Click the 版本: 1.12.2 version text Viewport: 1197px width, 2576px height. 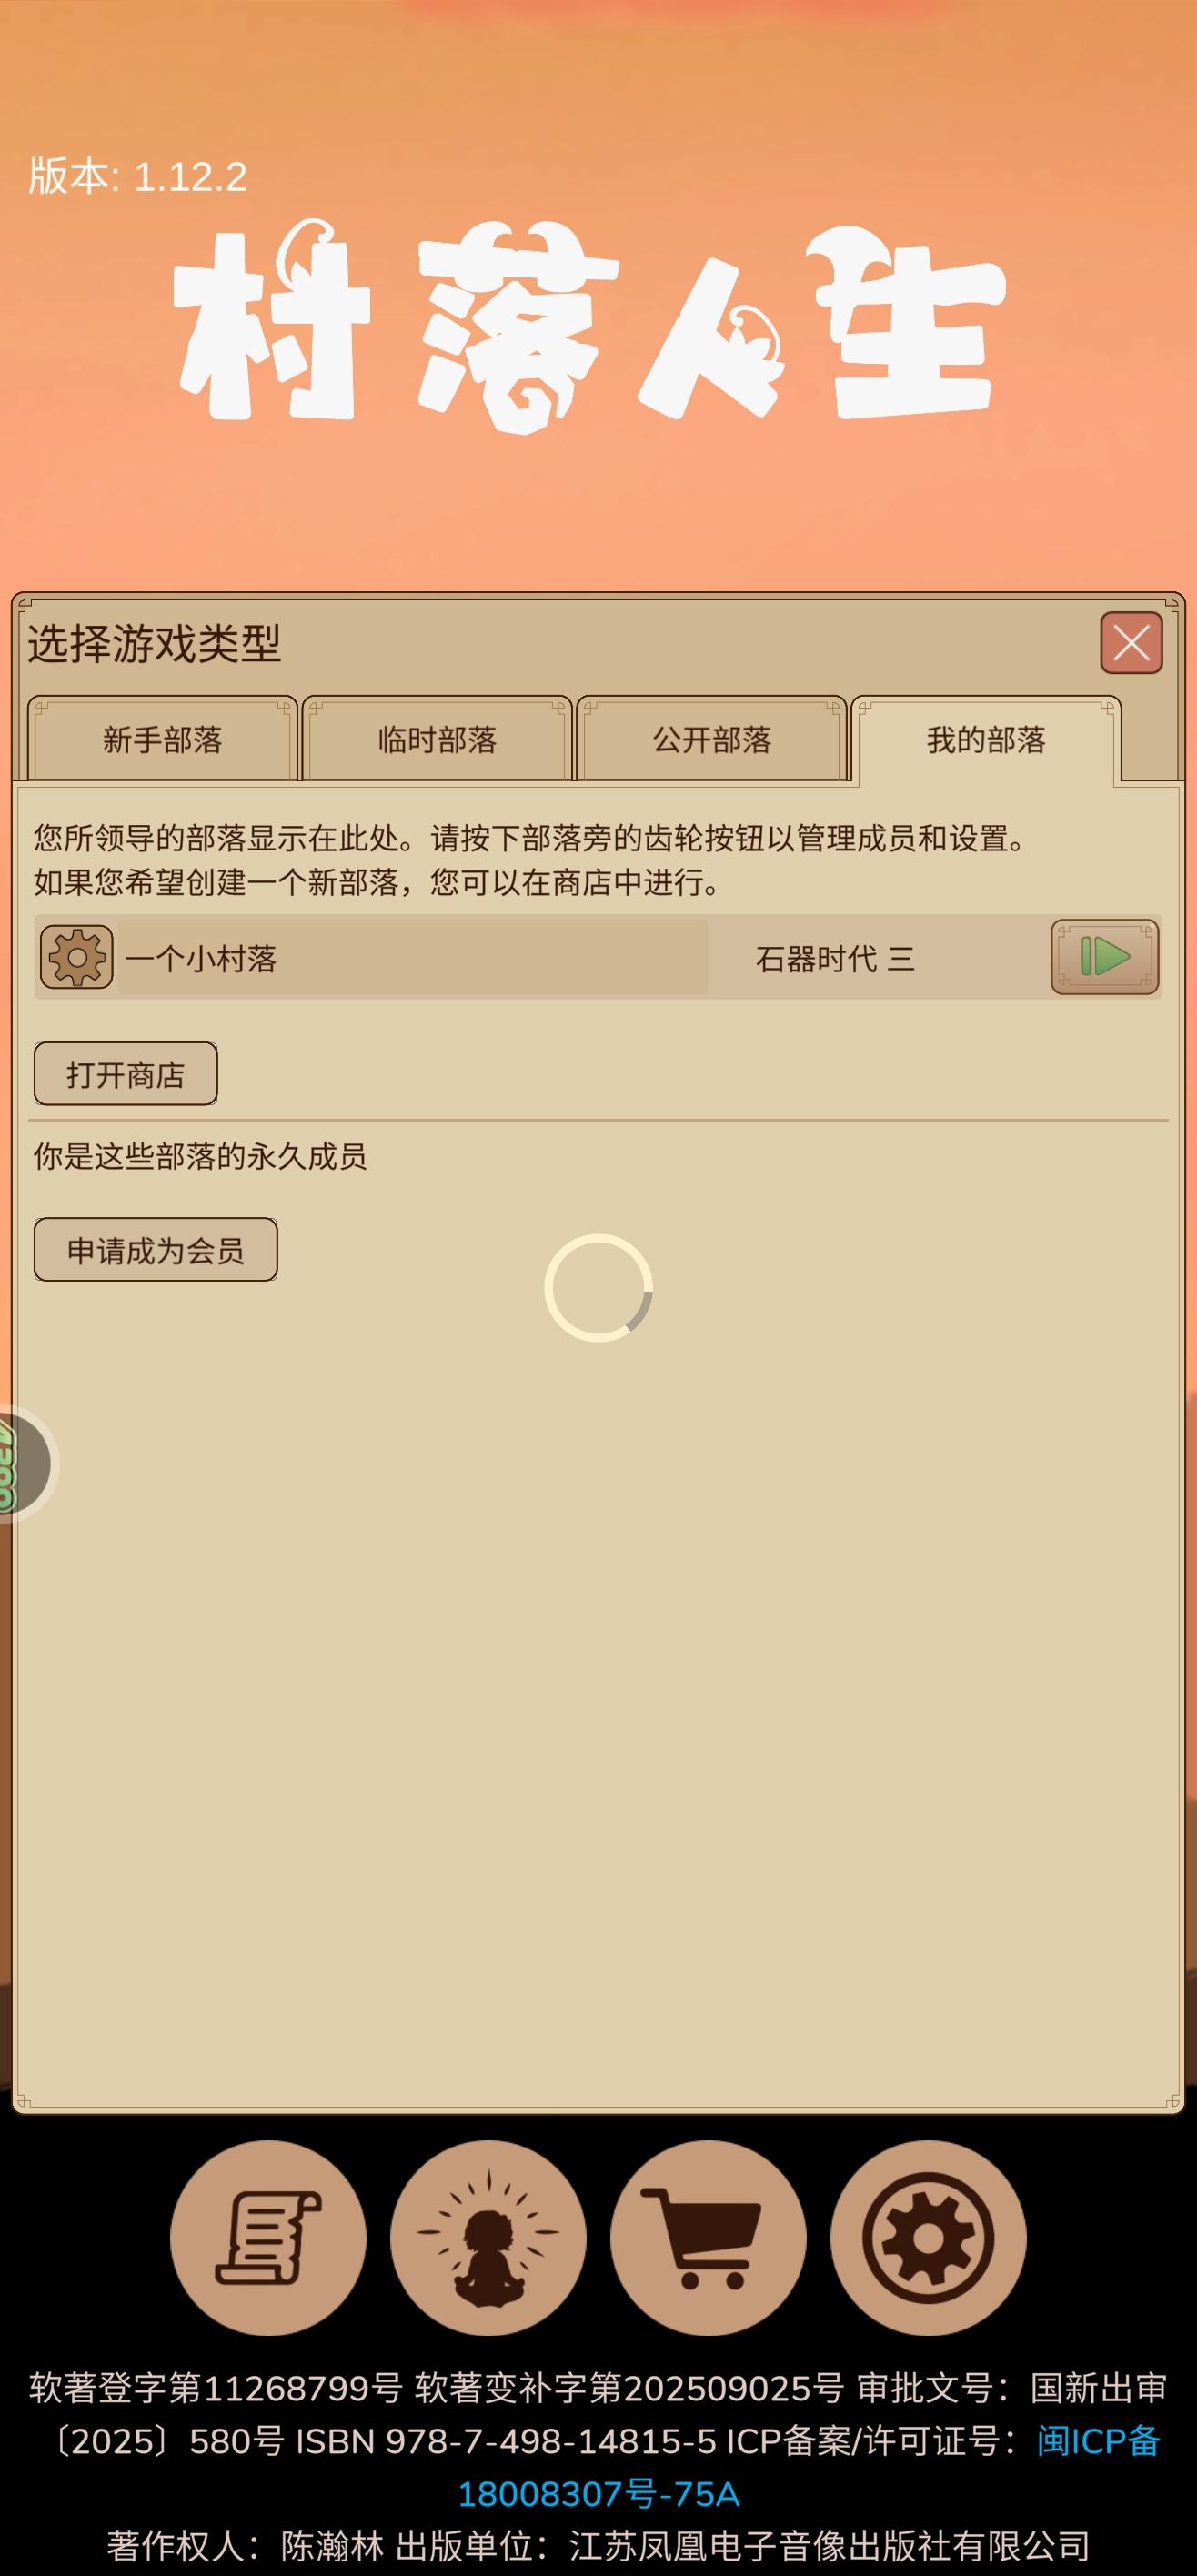point(138,176)
